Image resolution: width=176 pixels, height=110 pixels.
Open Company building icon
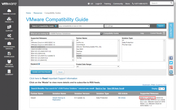[9, 71]
